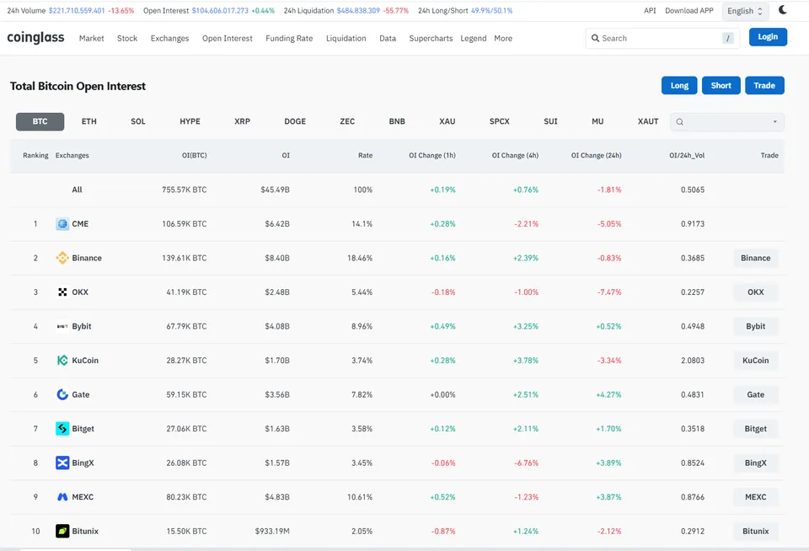The height and width of the screenshot is (551, 809).
Task: Select the MU coin tab
Action: click(597, 122)
